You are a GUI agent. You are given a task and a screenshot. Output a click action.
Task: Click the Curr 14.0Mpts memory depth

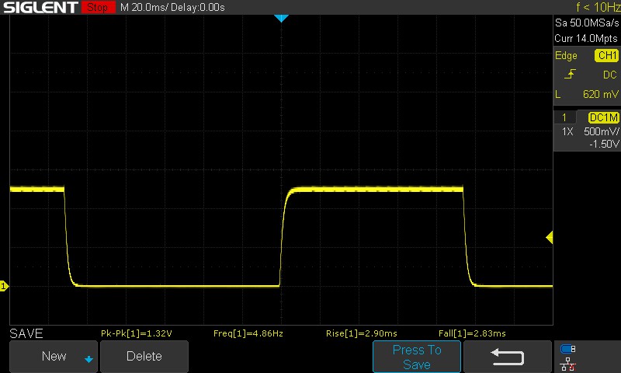(x=586, y=38)
